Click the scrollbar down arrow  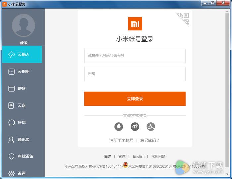click(x=227, y=174)
